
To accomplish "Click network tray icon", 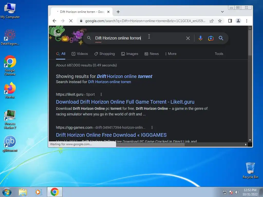I will 224,192.
